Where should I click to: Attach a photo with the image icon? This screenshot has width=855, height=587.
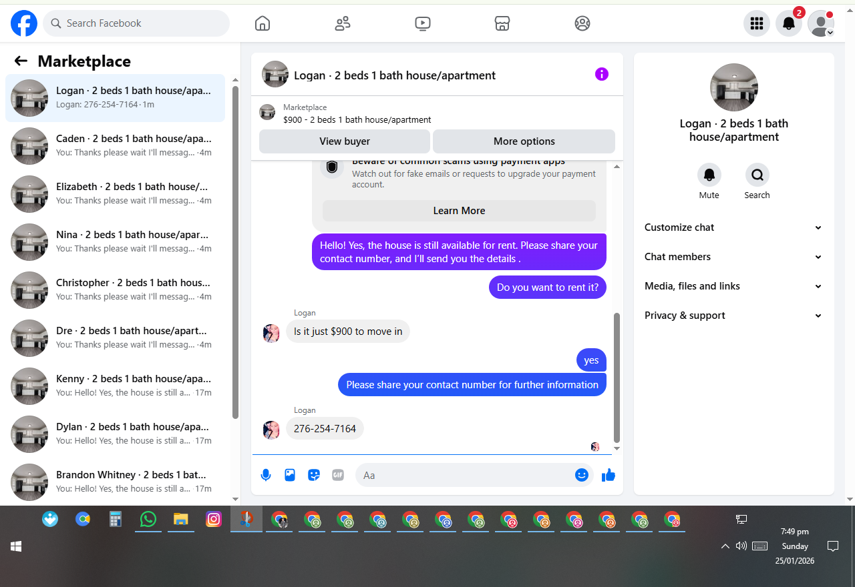pos(290,475)
